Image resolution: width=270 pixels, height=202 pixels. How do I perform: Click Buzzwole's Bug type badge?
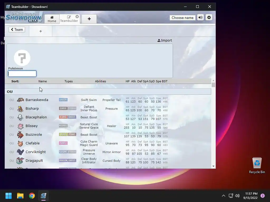[63, 134]
